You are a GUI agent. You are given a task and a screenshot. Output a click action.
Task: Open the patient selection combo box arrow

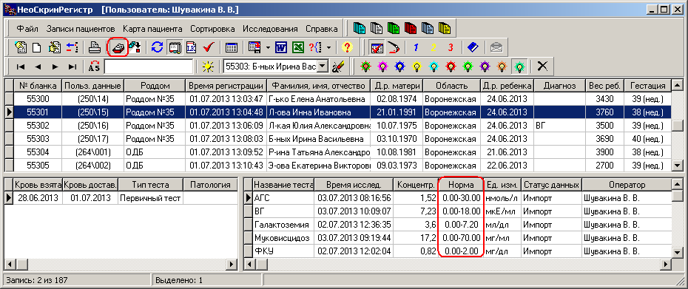[x=323, y=67]
